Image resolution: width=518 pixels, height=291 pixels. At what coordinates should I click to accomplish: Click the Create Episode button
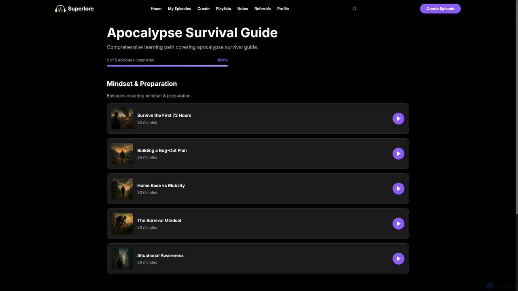(x=440, y=8)
